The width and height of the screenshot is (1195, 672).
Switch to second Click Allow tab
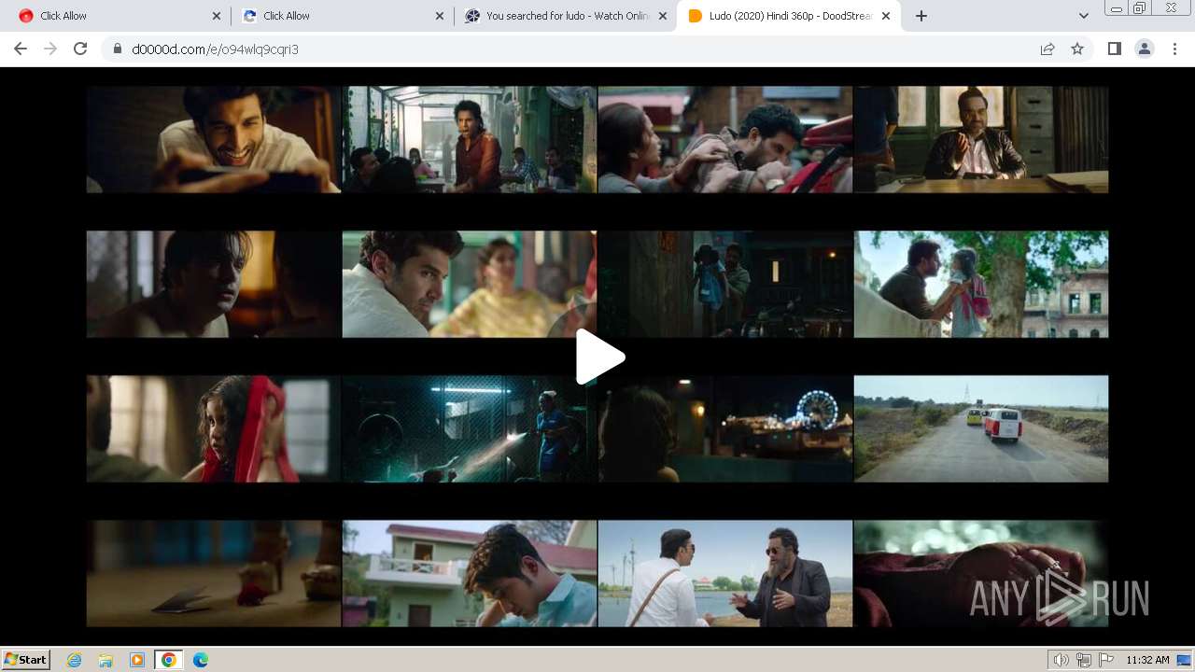[341, 16]
